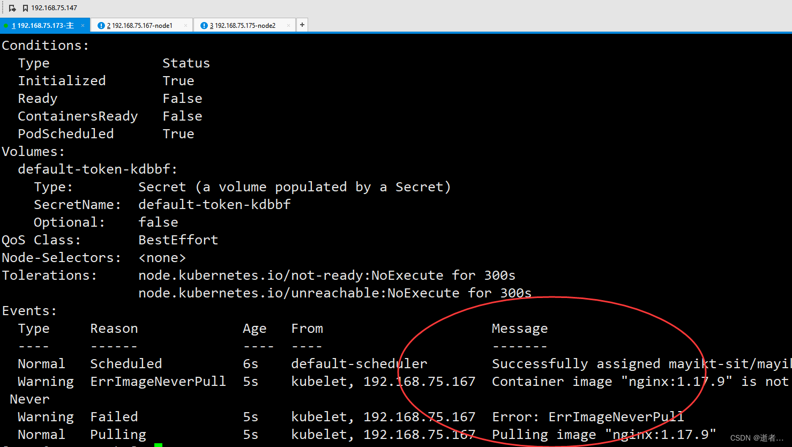792x447 pixels.
Task: Click the 'Conditions:' heading in the terminal
Action: coord(46,46)
